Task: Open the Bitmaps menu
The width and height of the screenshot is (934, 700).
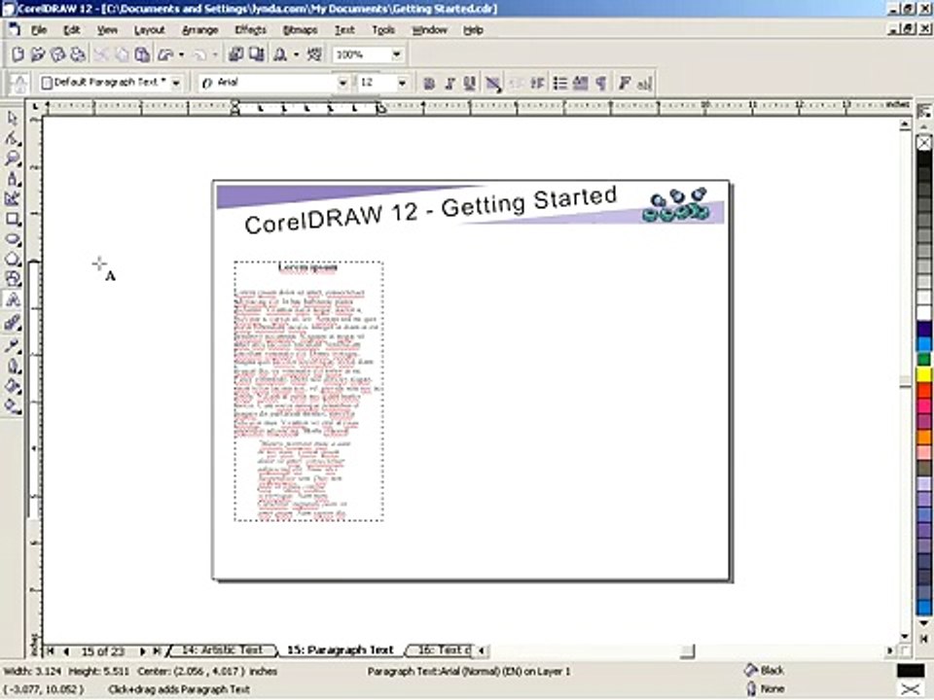Action: [300, 30]
